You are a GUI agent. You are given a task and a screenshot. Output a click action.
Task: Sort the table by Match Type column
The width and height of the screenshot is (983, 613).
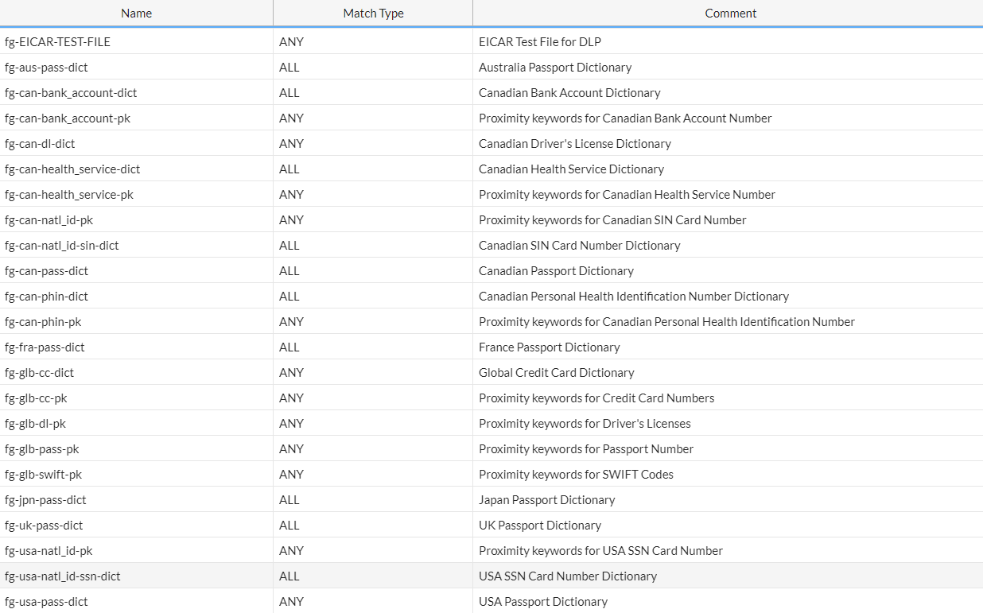373,13
